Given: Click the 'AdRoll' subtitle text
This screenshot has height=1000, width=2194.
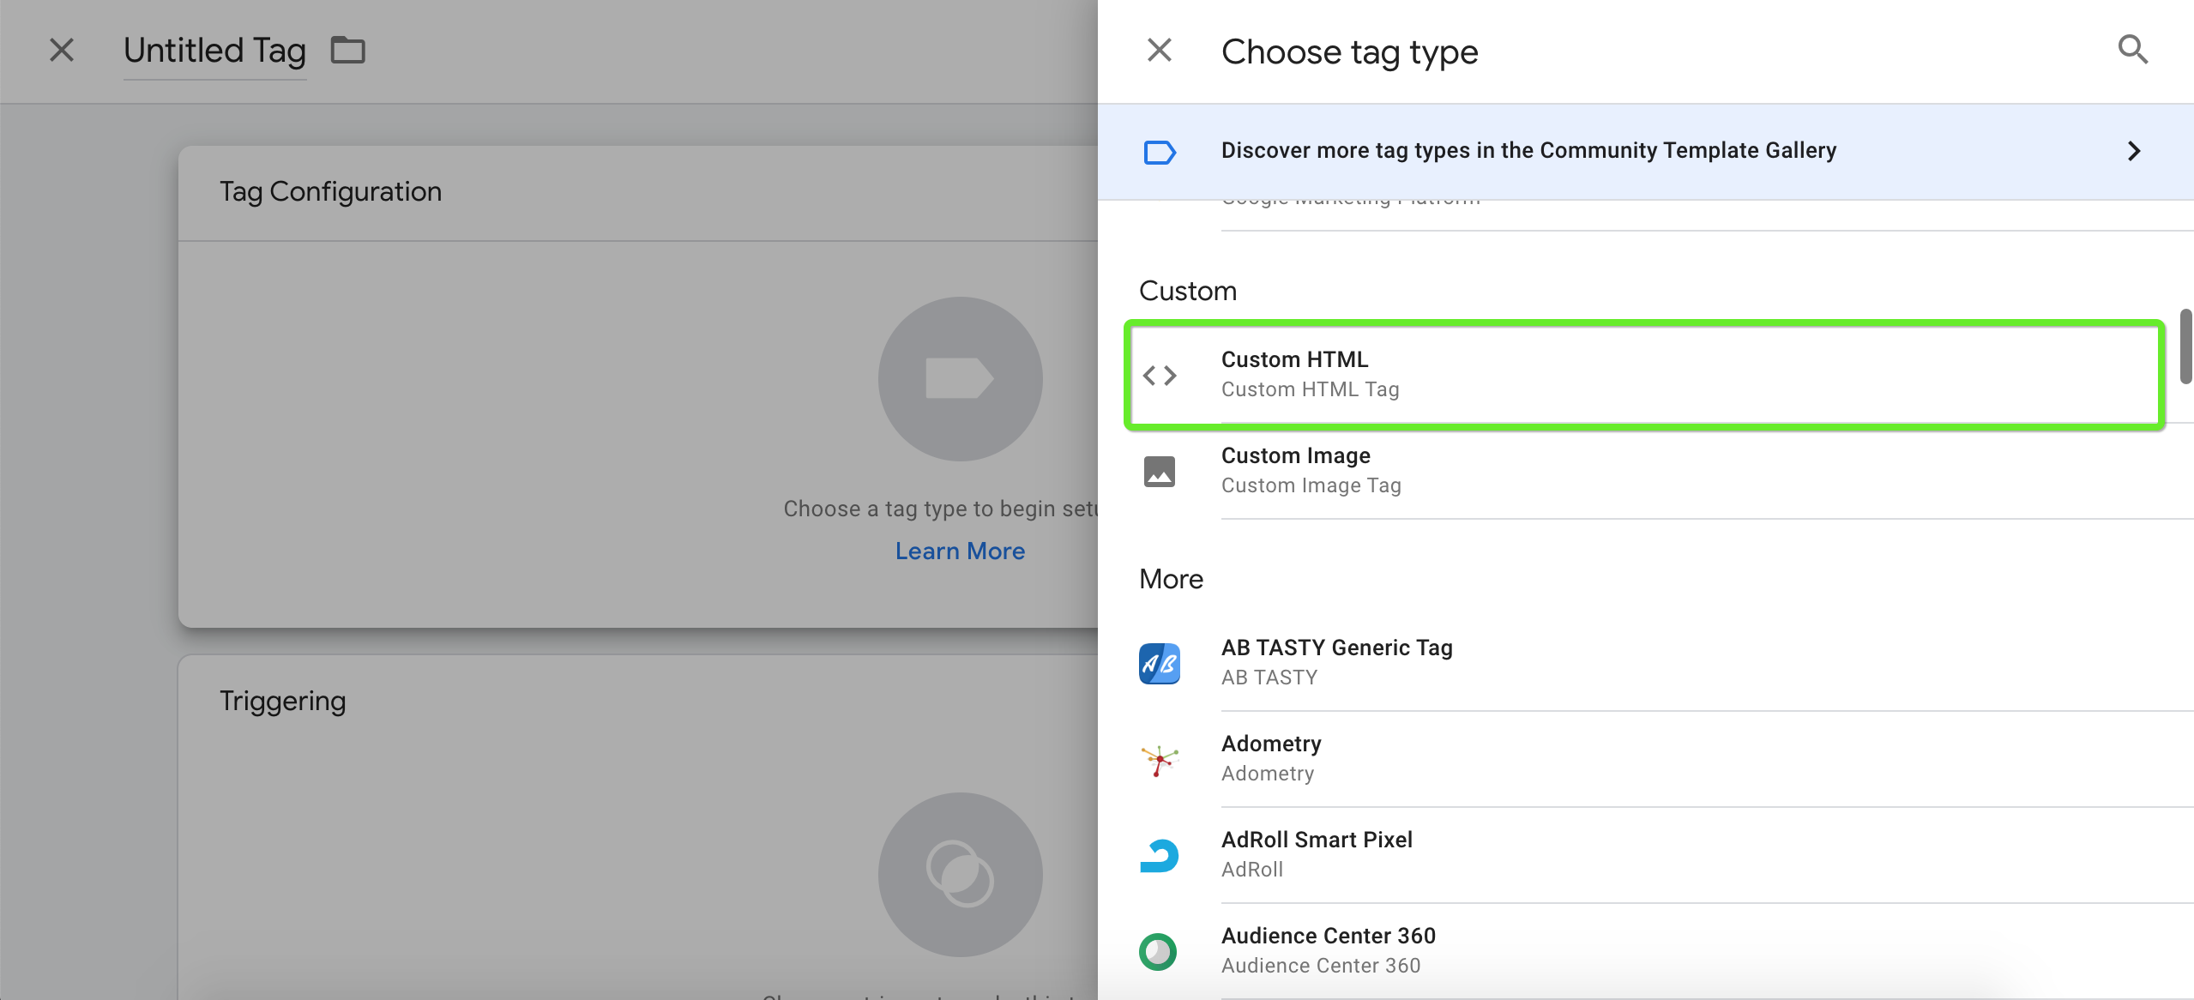Looking at the screenshot, I should coord(1252,870).
